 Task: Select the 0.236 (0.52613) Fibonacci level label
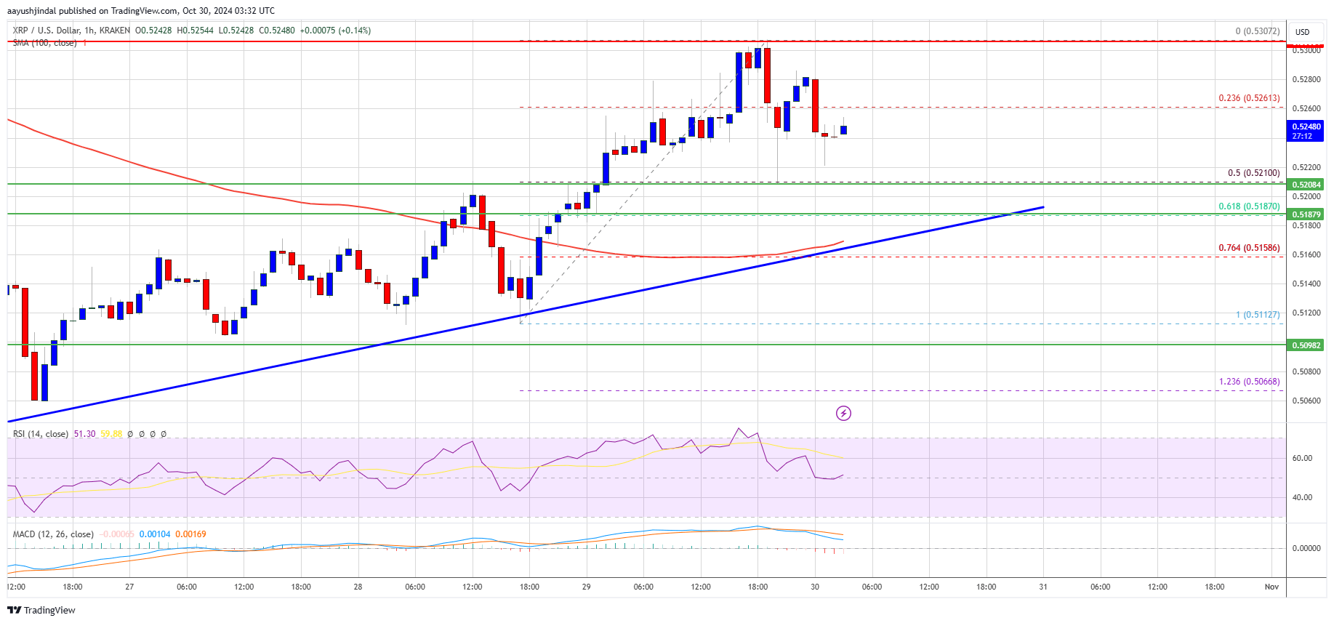[1249, 98]
